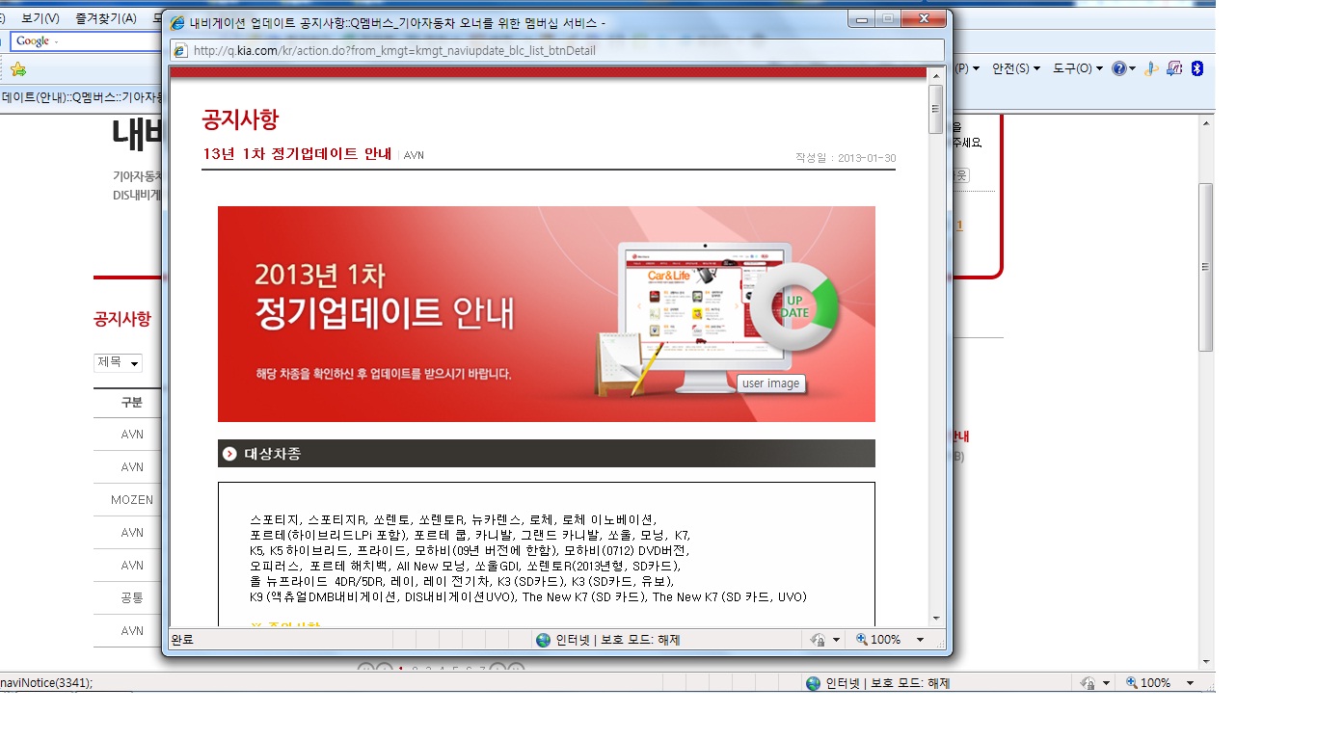Screen dimensions: 1317x740
Task: Click the 대상차종 section header
Action: [x=547, y=454]
